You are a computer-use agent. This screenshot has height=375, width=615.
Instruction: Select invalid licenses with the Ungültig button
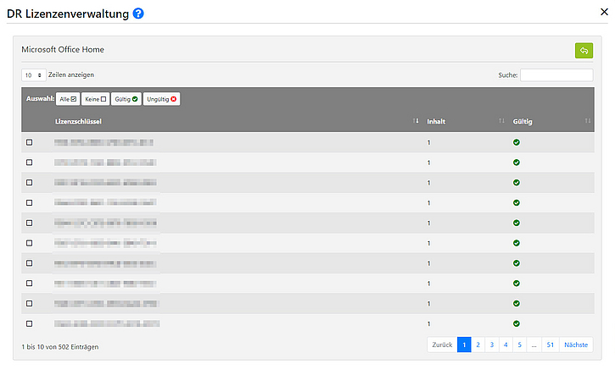pos(161,99)
